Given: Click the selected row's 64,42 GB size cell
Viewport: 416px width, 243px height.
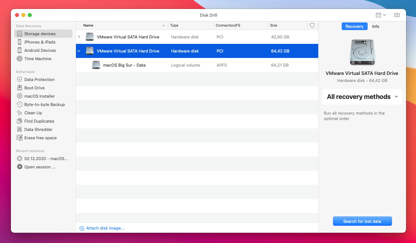Looking at the screenshot, I should (x=280, y=51).
